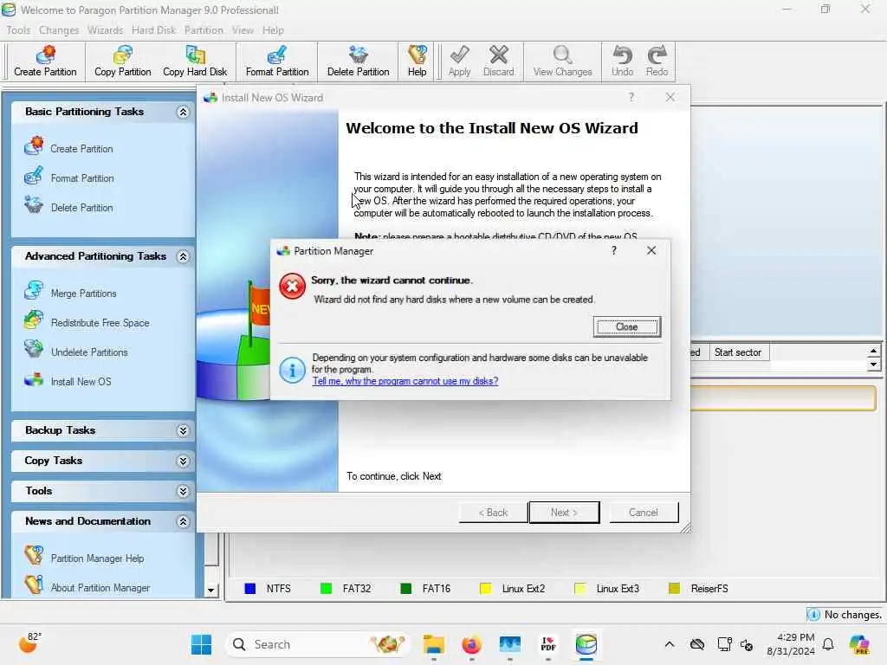Open the Windows Start menu

(201, 644)
